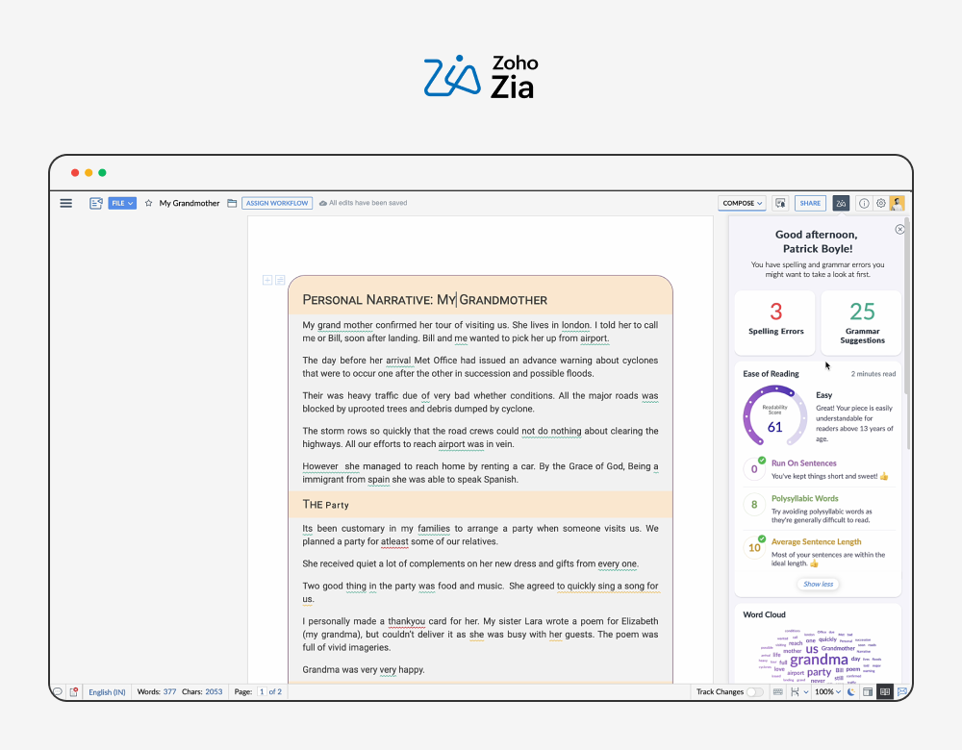Select the book/page view icon

coord(883,691)
